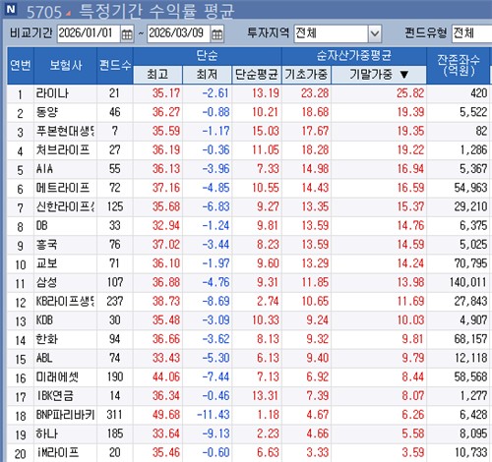492x462 pixels.
Task: Click BNP파리바 최저 value -11.43
Action: tap(214, 415)
